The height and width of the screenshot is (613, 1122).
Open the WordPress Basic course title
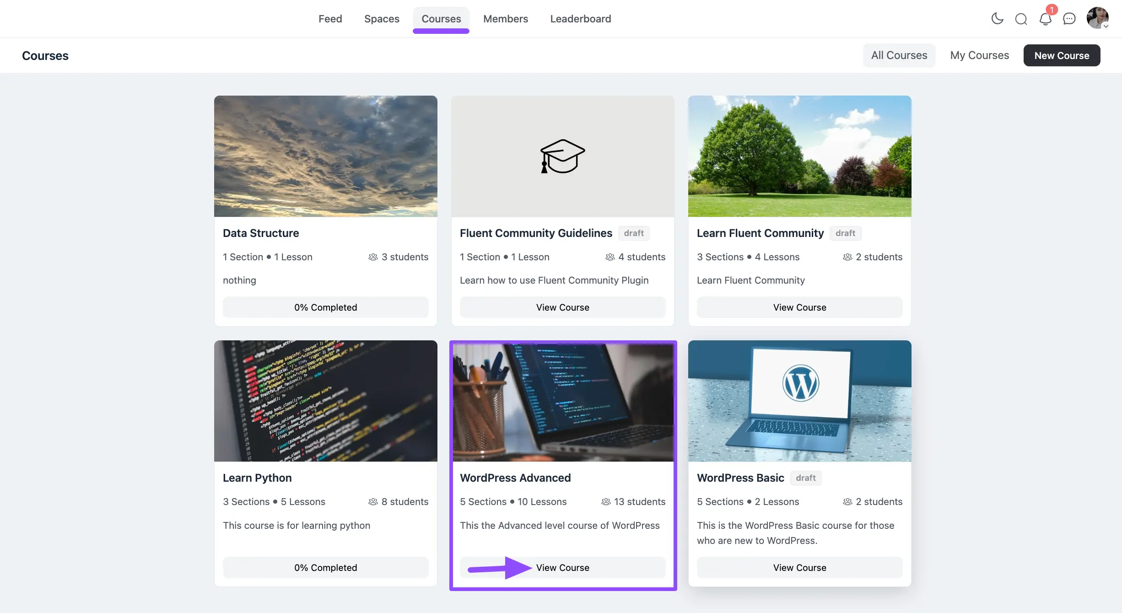740,478
